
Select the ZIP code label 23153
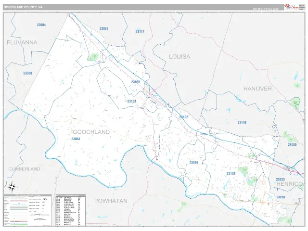131,102
